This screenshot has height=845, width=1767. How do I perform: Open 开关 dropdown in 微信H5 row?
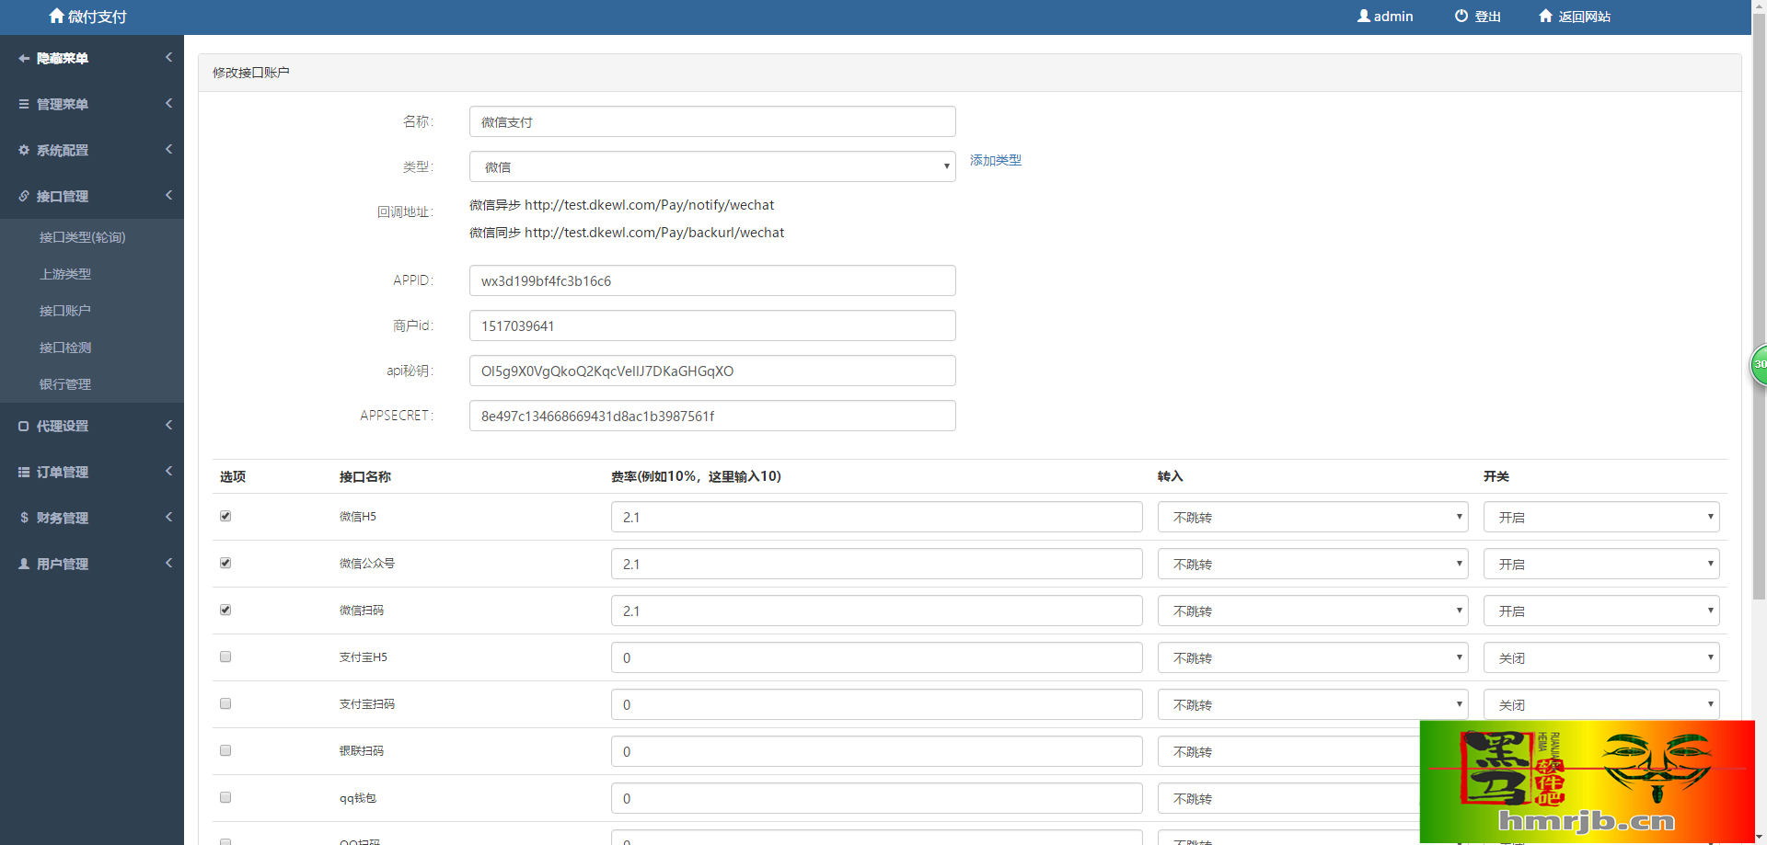point(1601,517)
